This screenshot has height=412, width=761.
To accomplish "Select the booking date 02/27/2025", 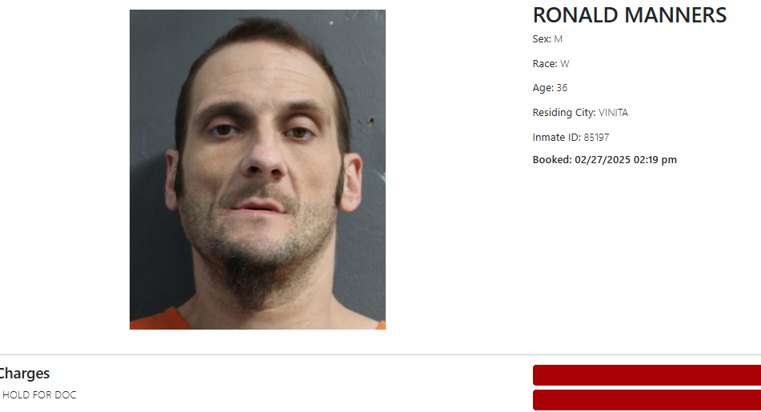I will 603,160.
